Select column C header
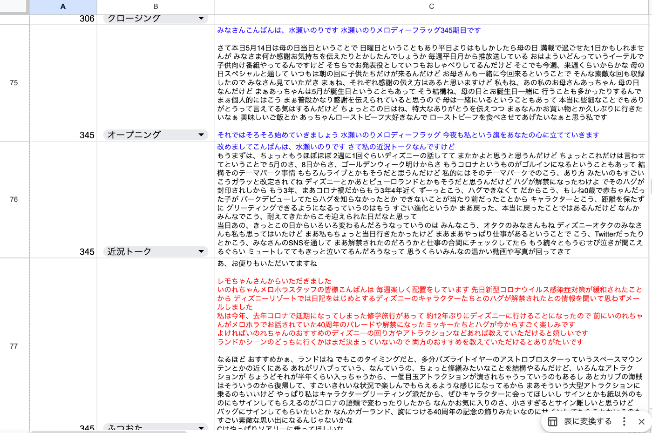 (x=431, y=7)
